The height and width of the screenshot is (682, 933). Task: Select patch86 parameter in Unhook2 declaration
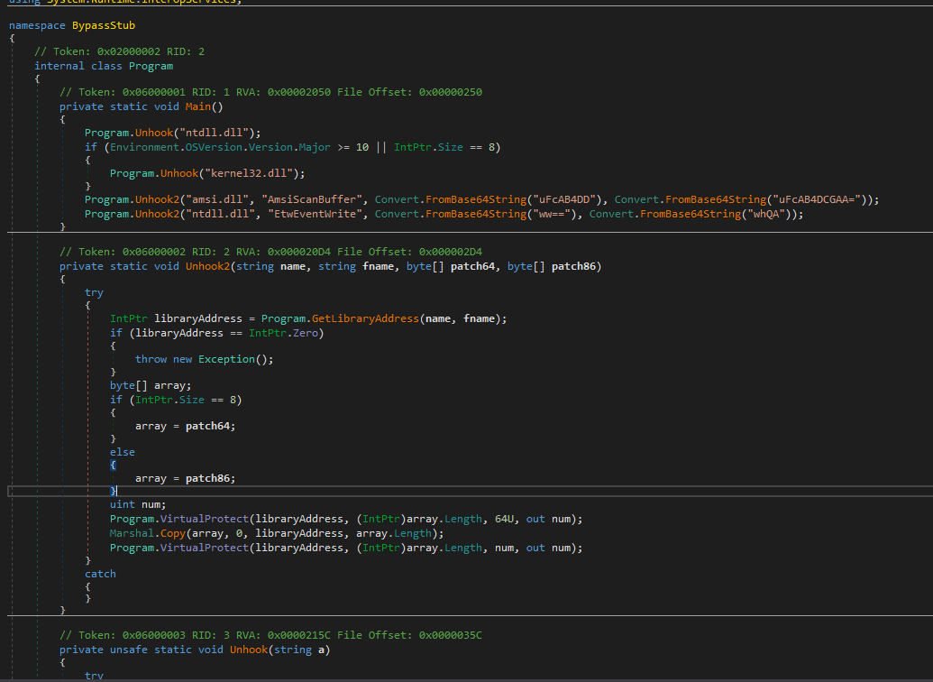(573, 266)
